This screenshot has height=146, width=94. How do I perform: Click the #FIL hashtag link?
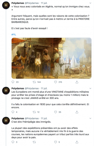[14, 34]
